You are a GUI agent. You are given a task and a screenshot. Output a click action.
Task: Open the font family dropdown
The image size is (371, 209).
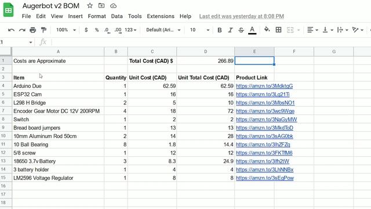tap(163, 30)
